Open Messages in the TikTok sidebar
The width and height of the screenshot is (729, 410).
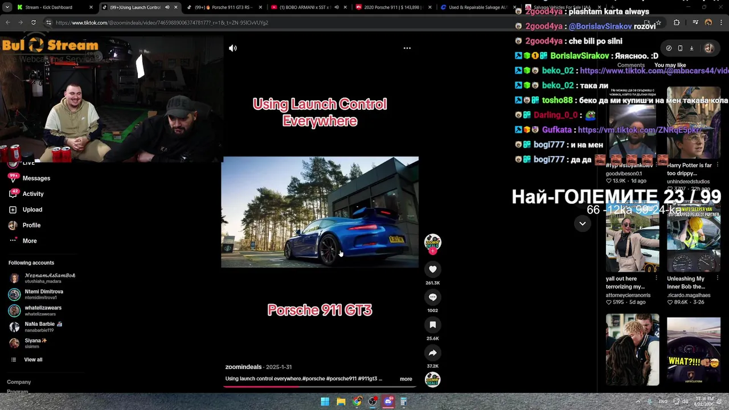pos(36,178)
